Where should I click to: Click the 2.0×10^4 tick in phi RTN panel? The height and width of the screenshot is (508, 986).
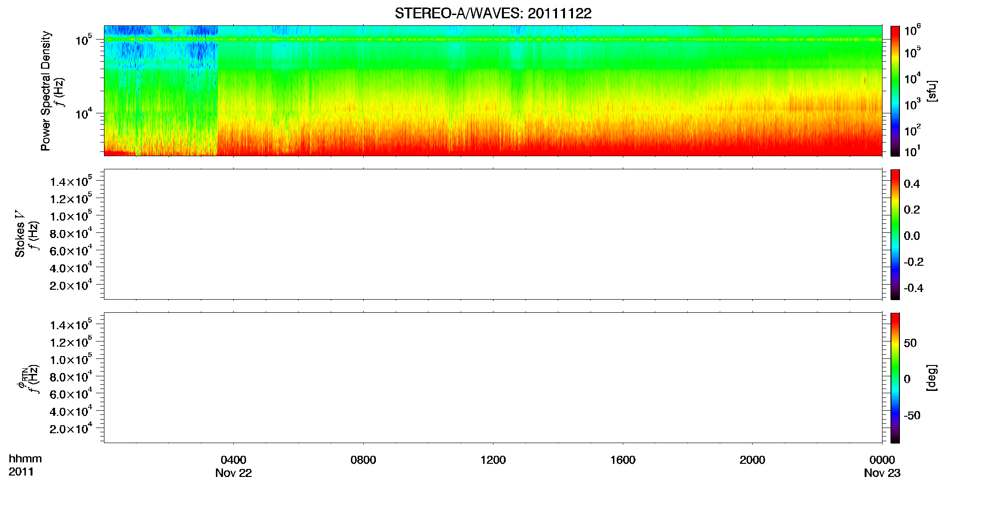click(x=71, y=428)
